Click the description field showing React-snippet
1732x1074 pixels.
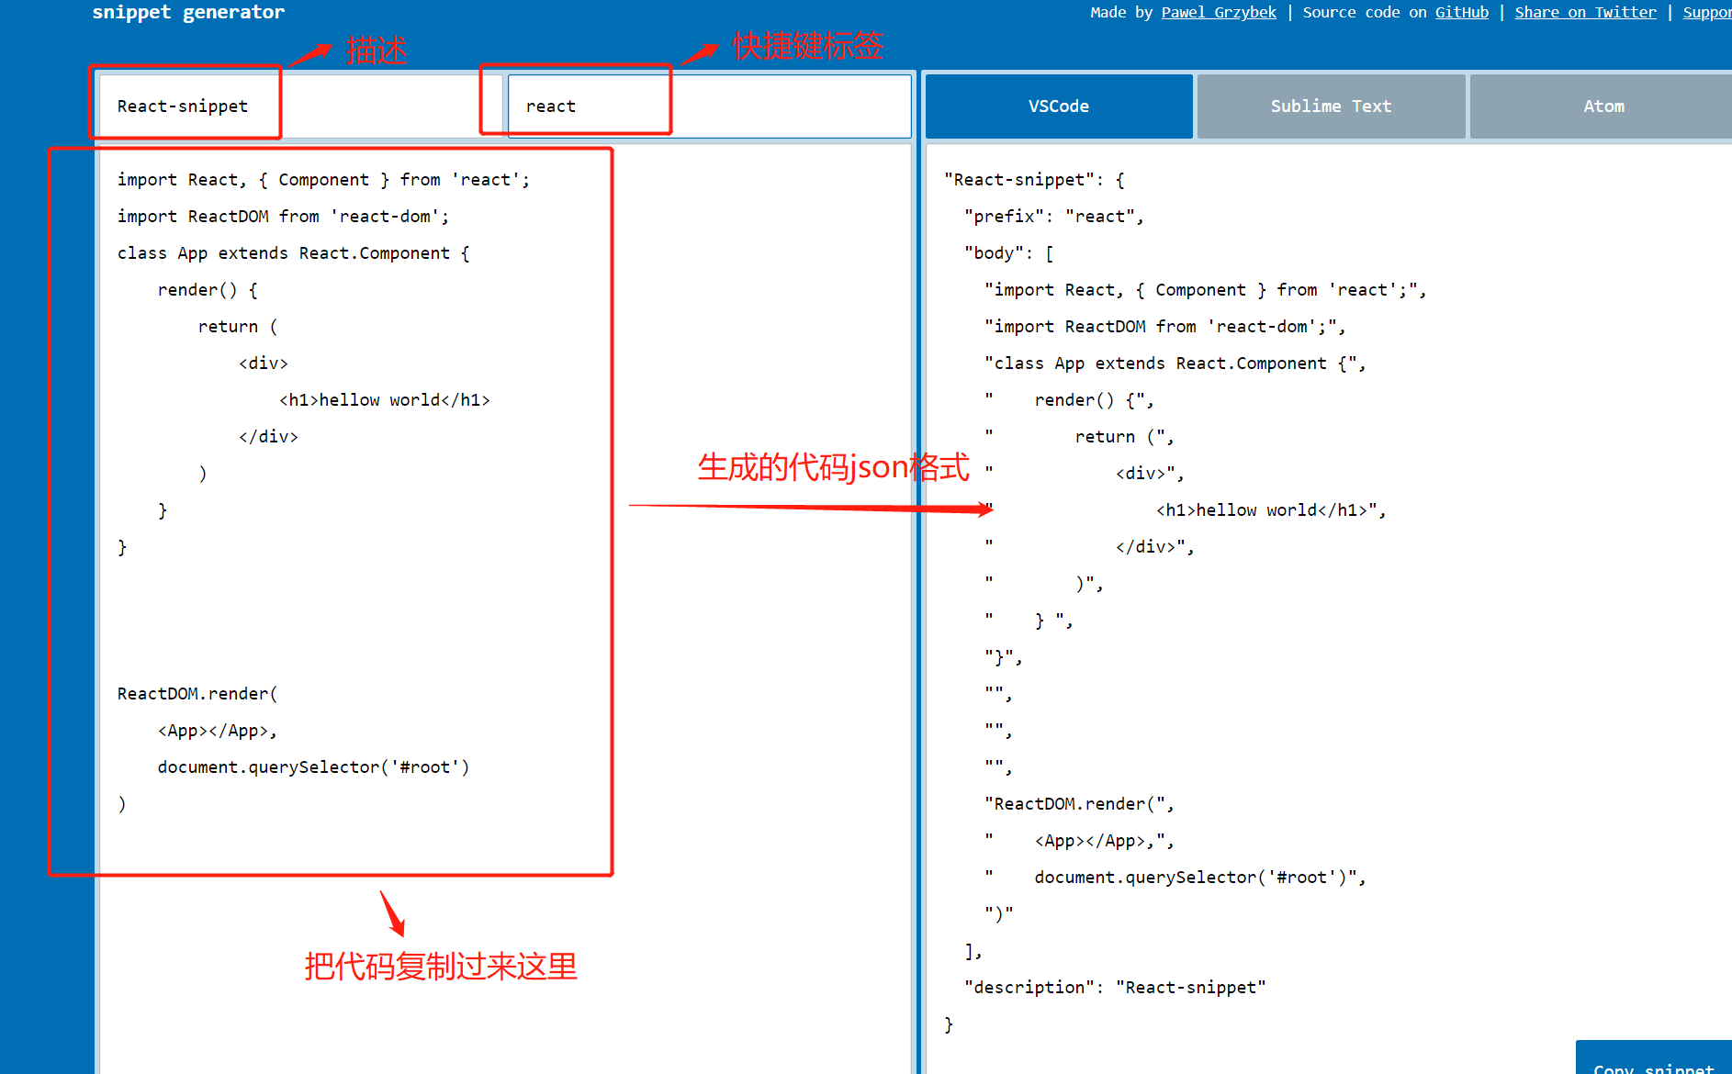(x=276, y=106)
